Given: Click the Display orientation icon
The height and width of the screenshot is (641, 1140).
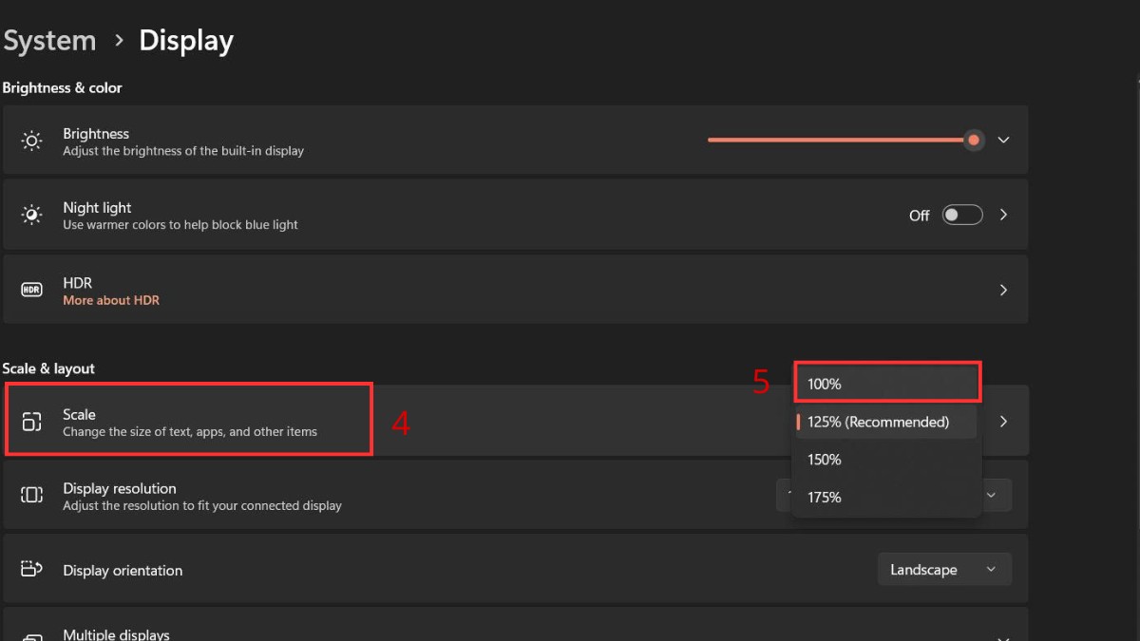Looking at the screenshot, I should coord(31,570).
